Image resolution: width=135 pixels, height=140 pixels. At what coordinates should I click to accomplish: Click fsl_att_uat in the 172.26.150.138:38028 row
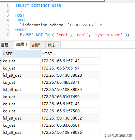point(21,75)
